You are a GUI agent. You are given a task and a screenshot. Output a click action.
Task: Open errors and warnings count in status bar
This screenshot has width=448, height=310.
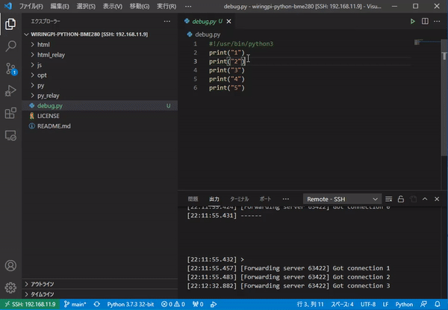coord(173,304)
